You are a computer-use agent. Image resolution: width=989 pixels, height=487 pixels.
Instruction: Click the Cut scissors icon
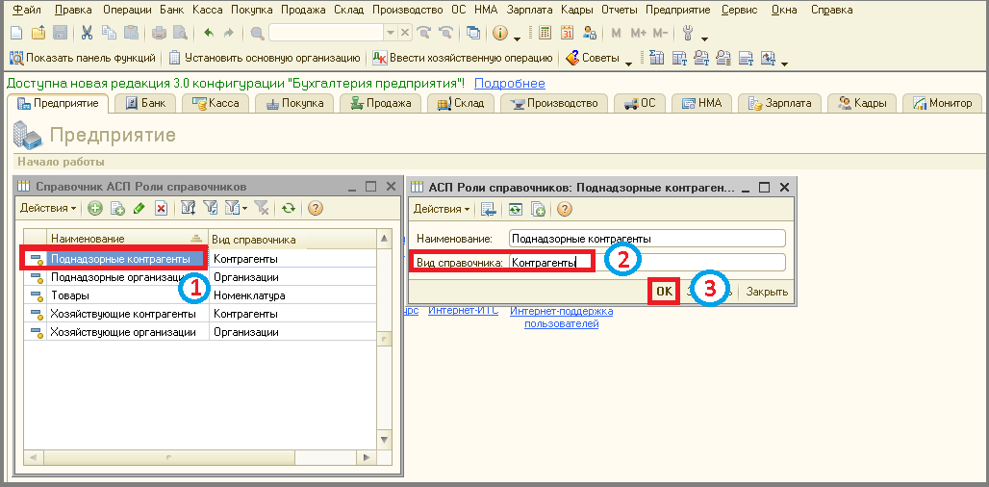pos(88,33)
